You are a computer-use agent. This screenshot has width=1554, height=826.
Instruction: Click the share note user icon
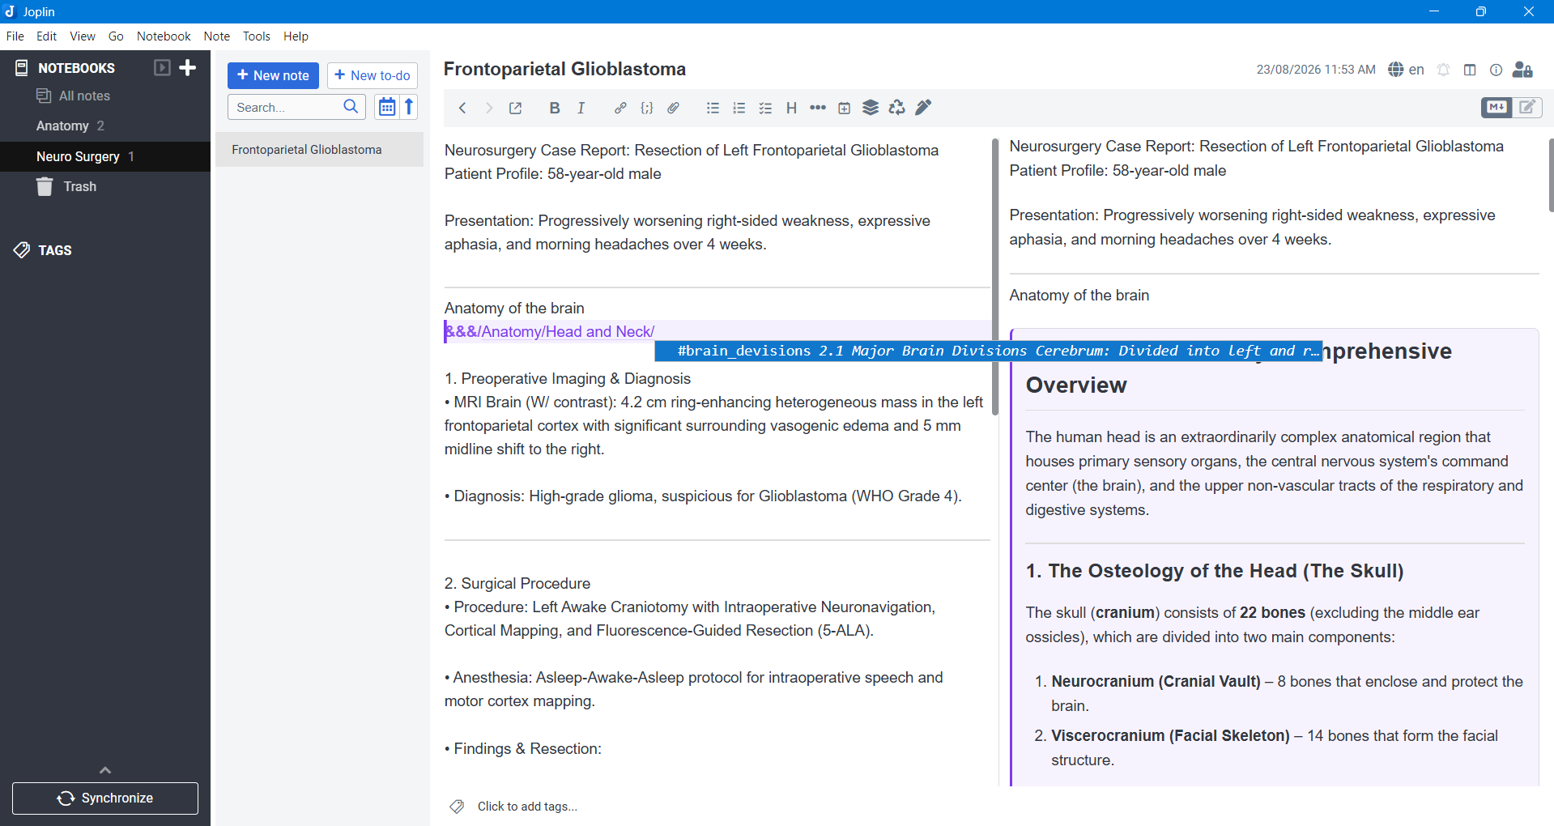coord(1523,70)
